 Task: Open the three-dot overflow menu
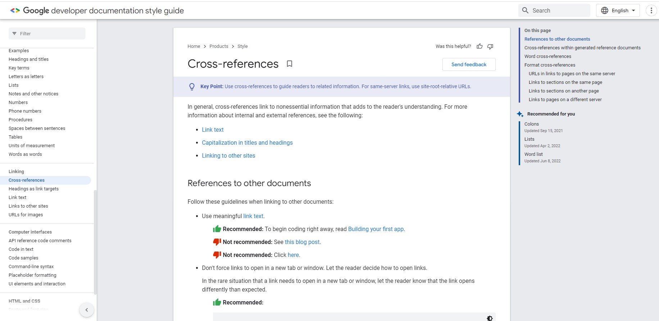tap(651, 10)
